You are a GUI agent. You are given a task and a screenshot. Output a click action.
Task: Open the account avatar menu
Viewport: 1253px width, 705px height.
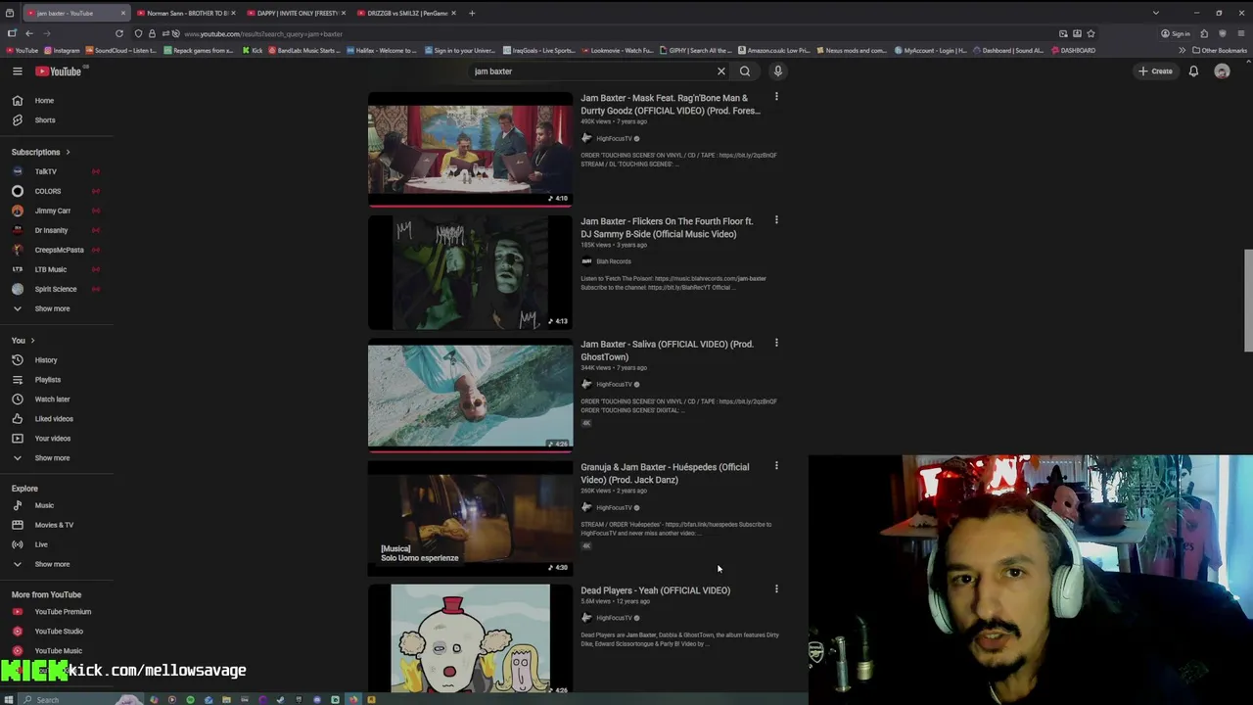[1222, 71]
